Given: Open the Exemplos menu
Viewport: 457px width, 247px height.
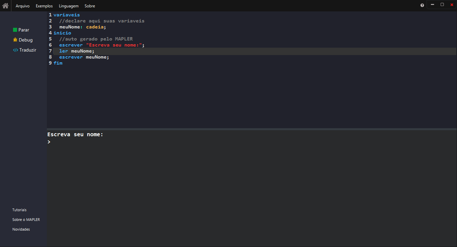Looking at the screenshot, I should pos(44,6).
